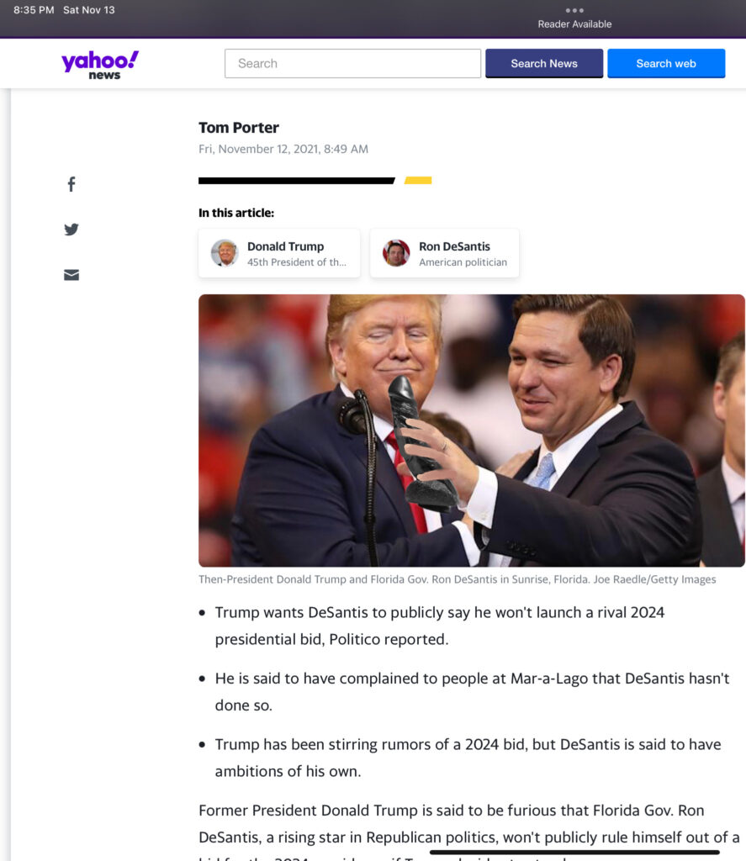Tap the Sat Nov 13 date display

(x=89, y=10)
